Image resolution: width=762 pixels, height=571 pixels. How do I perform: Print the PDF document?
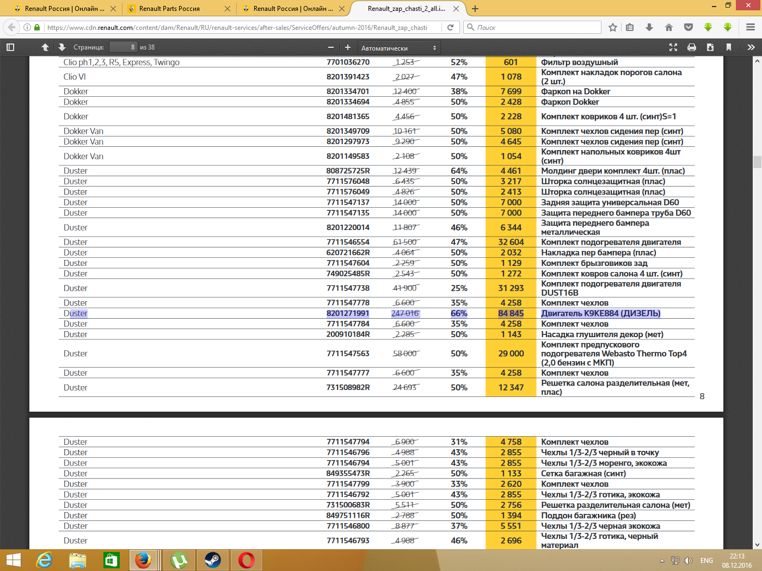click(x=692, y=47)
